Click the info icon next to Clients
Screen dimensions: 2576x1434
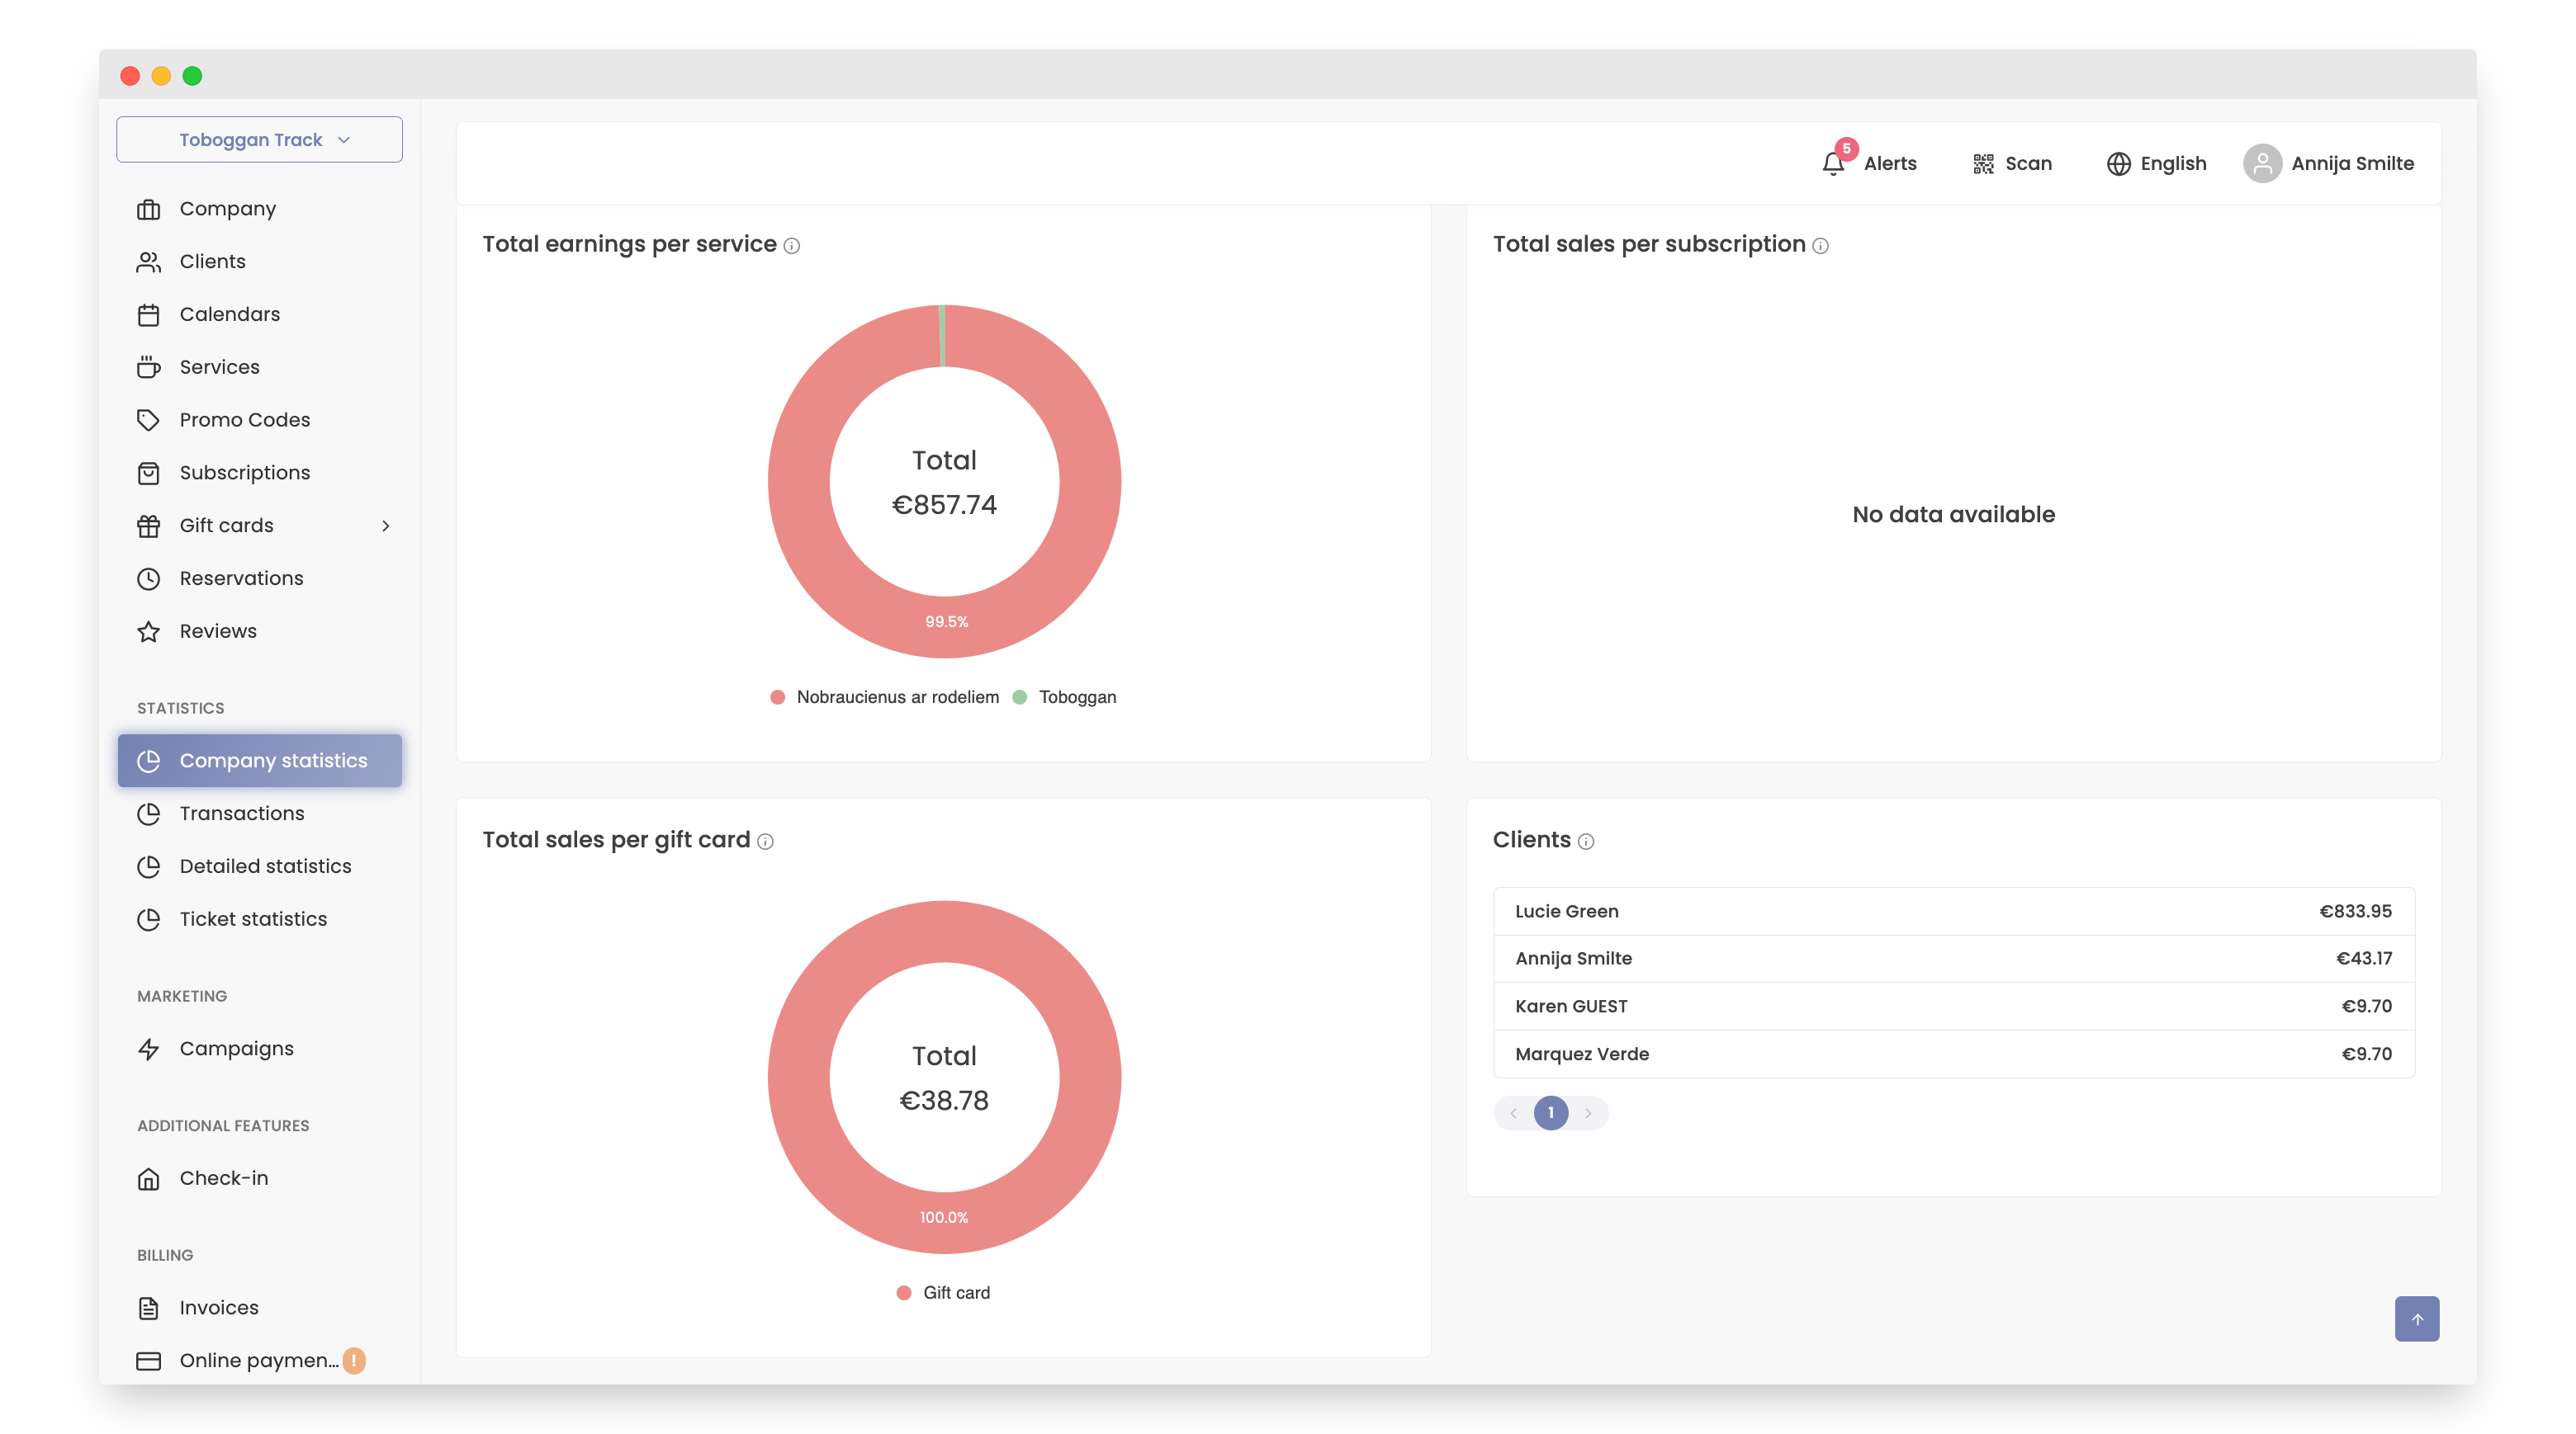click(1586, 842)
